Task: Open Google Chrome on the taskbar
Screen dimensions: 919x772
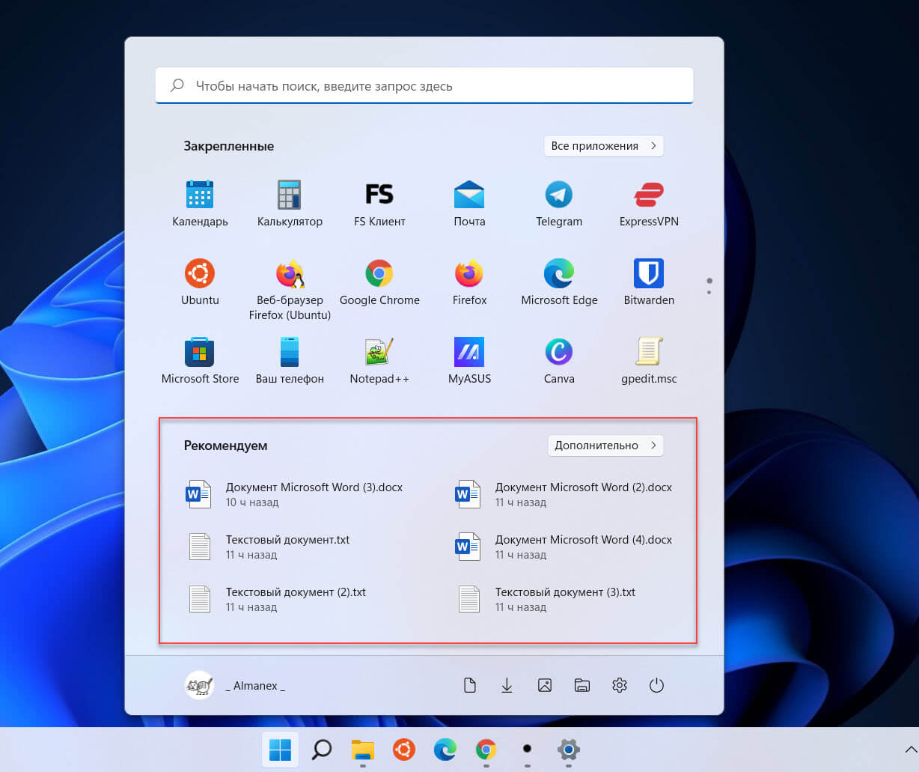Action: pyautogui.click(x=486, y=750)
